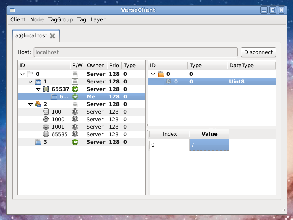Click the gear icon of the Uint8 tag
This screenshot has width=293, height=220.
tap(169, 81)
